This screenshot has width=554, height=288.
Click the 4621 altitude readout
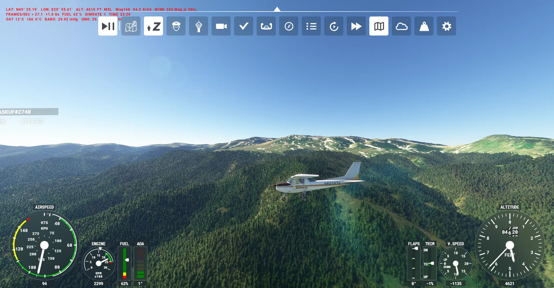(510, 284)
